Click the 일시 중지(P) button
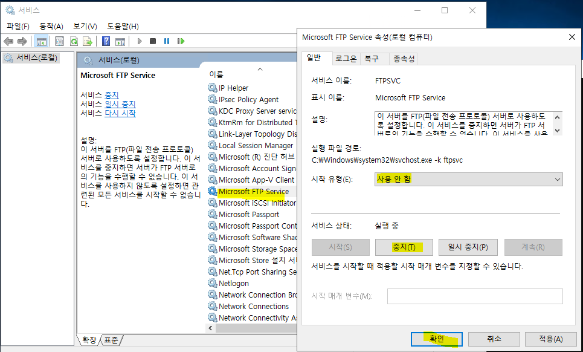 click(468, 247)
